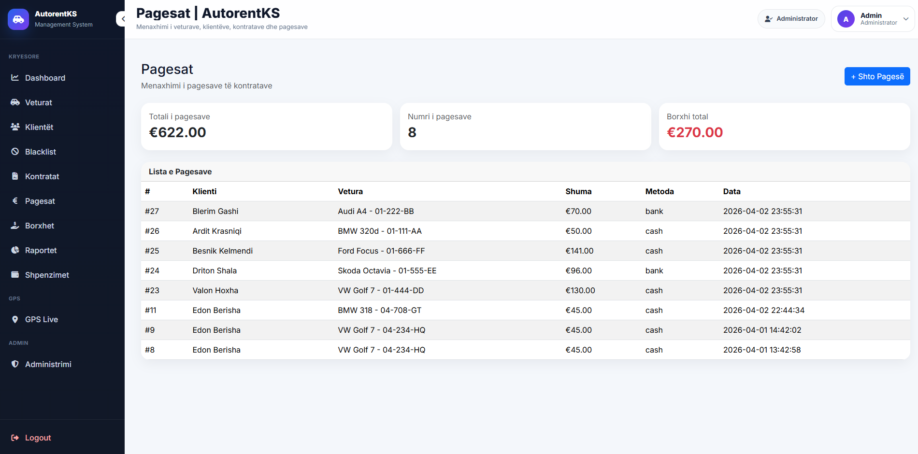
Task: Click the Pagesat euro icon in sidebar
Action: click(x=15, y=200)
